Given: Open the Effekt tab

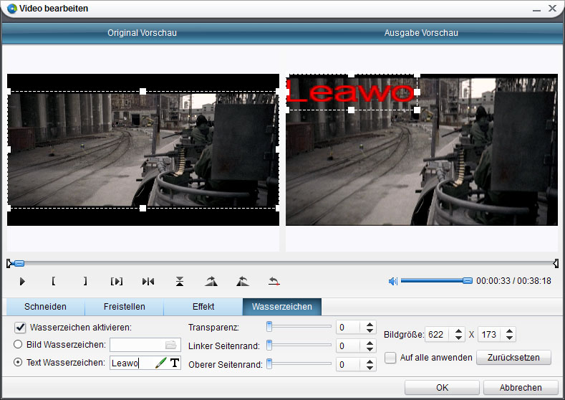Looking at the screenshot, I should (203, 307).
